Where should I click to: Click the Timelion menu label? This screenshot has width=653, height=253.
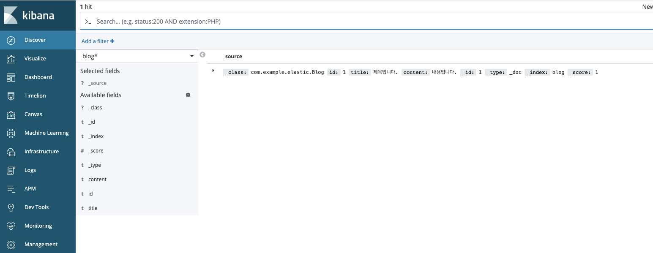click(x=35, y=96)
